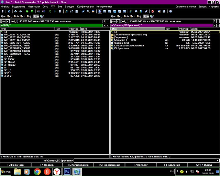Open right panel favorites star button
The image size is (220, 176).
point(214,25)
